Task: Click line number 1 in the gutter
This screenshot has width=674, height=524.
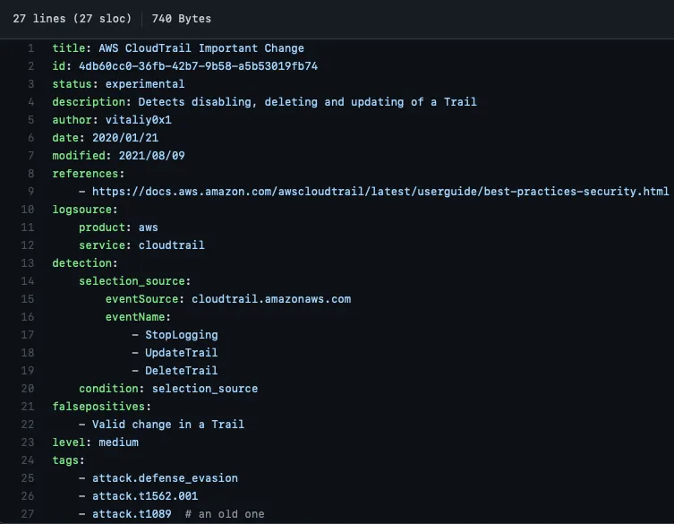Action: tap(31, 48)
